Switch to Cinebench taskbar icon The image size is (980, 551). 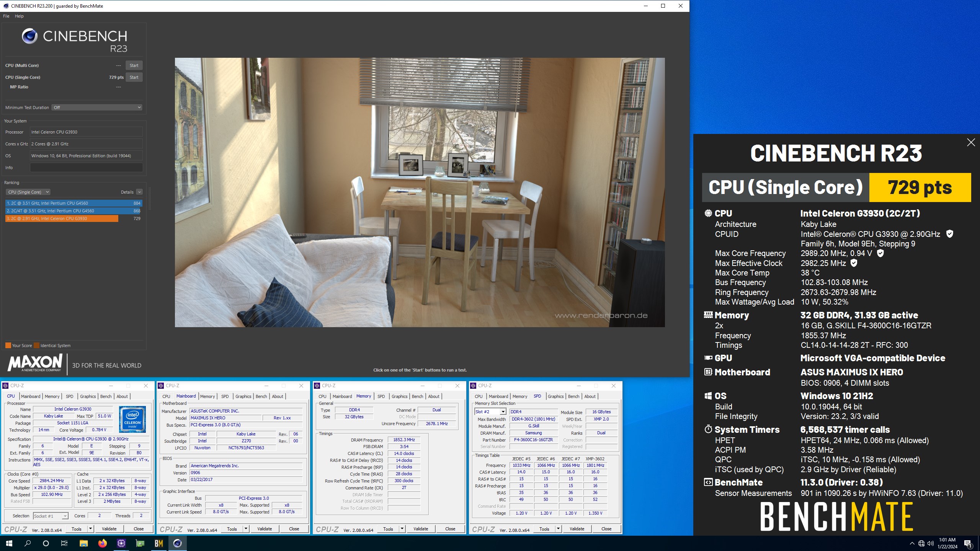coord(177,543)
